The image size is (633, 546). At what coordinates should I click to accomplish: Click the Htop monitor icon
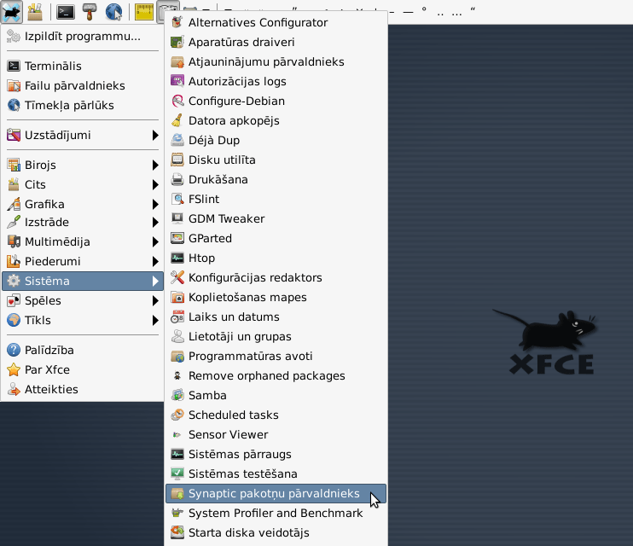(177, 258)
